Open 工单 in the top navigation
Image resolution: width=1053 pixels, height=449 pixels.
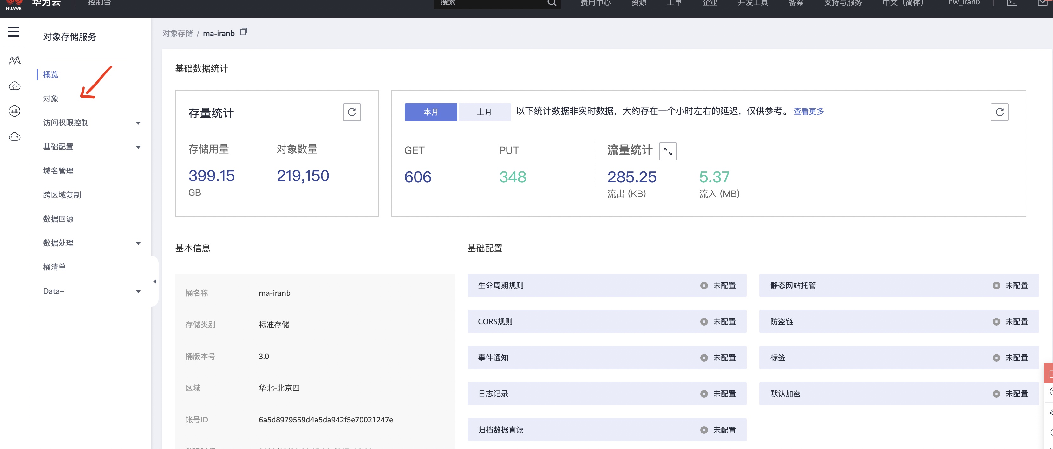tap(674, 3)
